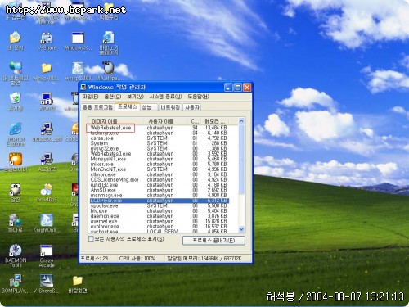The width and height of the screenshot is (409, 307).
Task: Click the process list scrollbar thumb
Action: pos(241,160)
